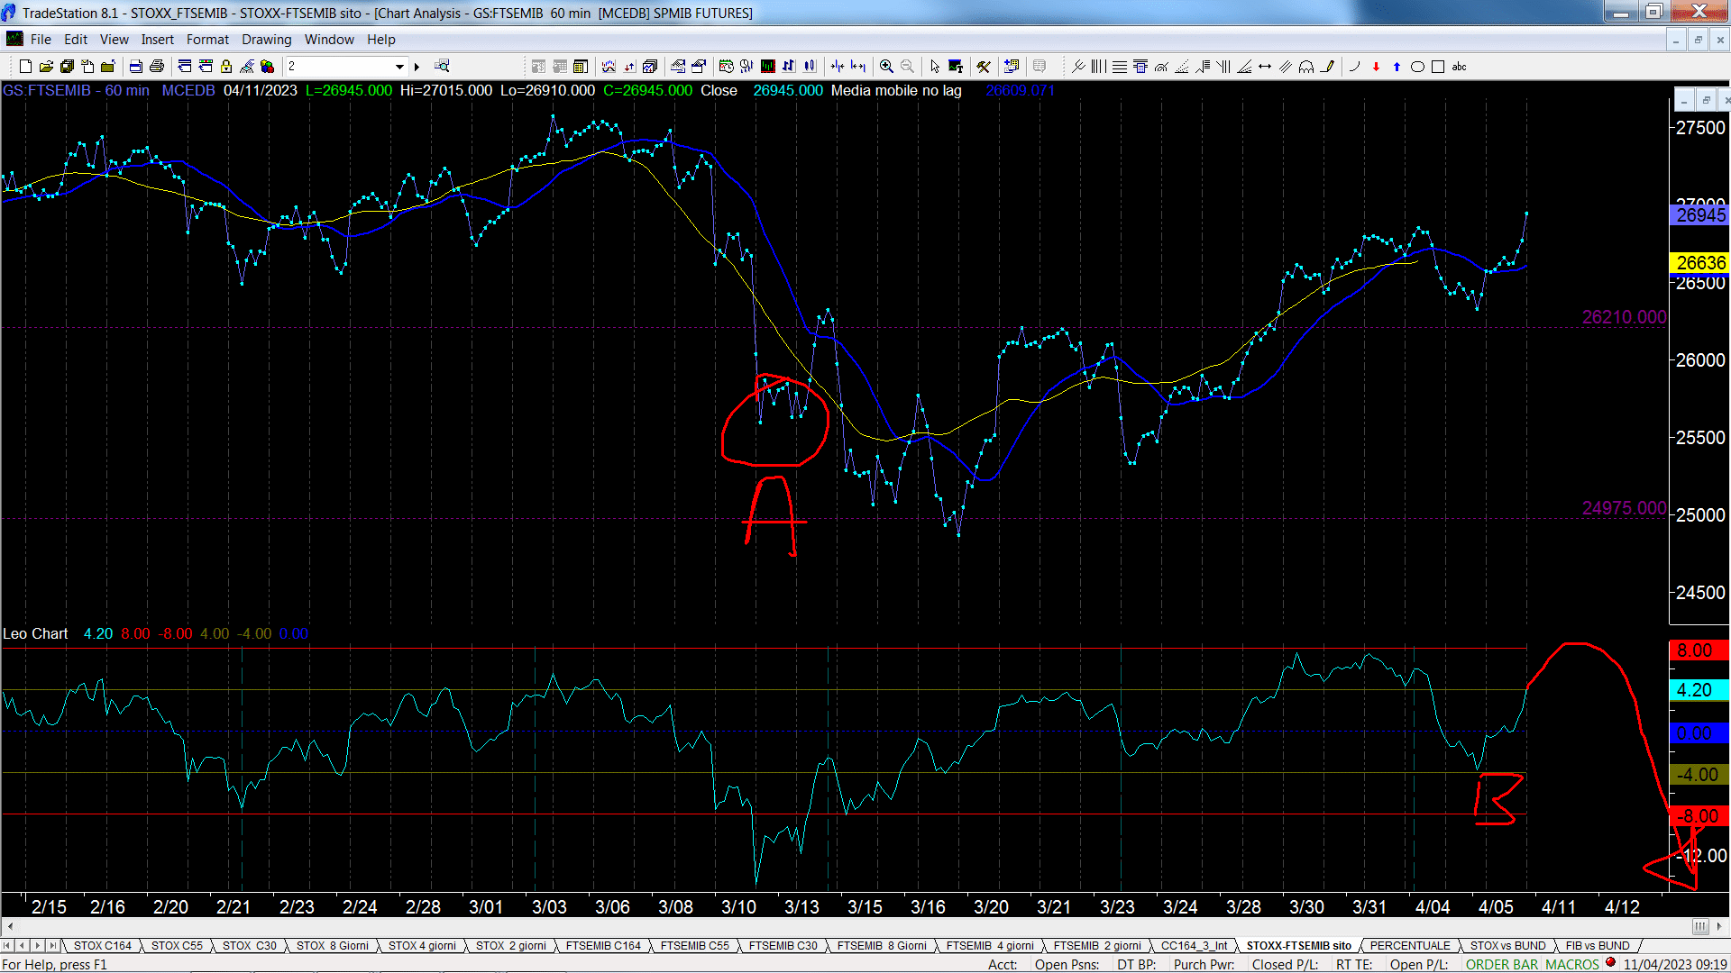Zoom out with the magnifier minus icon
Image resolution: width=1731 pixels, height=973 pixels.
907,67
